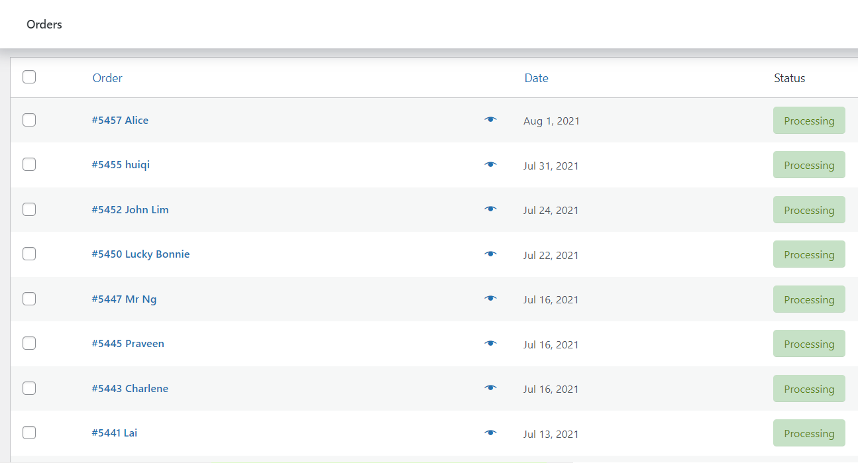The height and width of the screenshot is (463, 858).
Task: Select Processing badge in Lai row
Action: coord(809,433)
